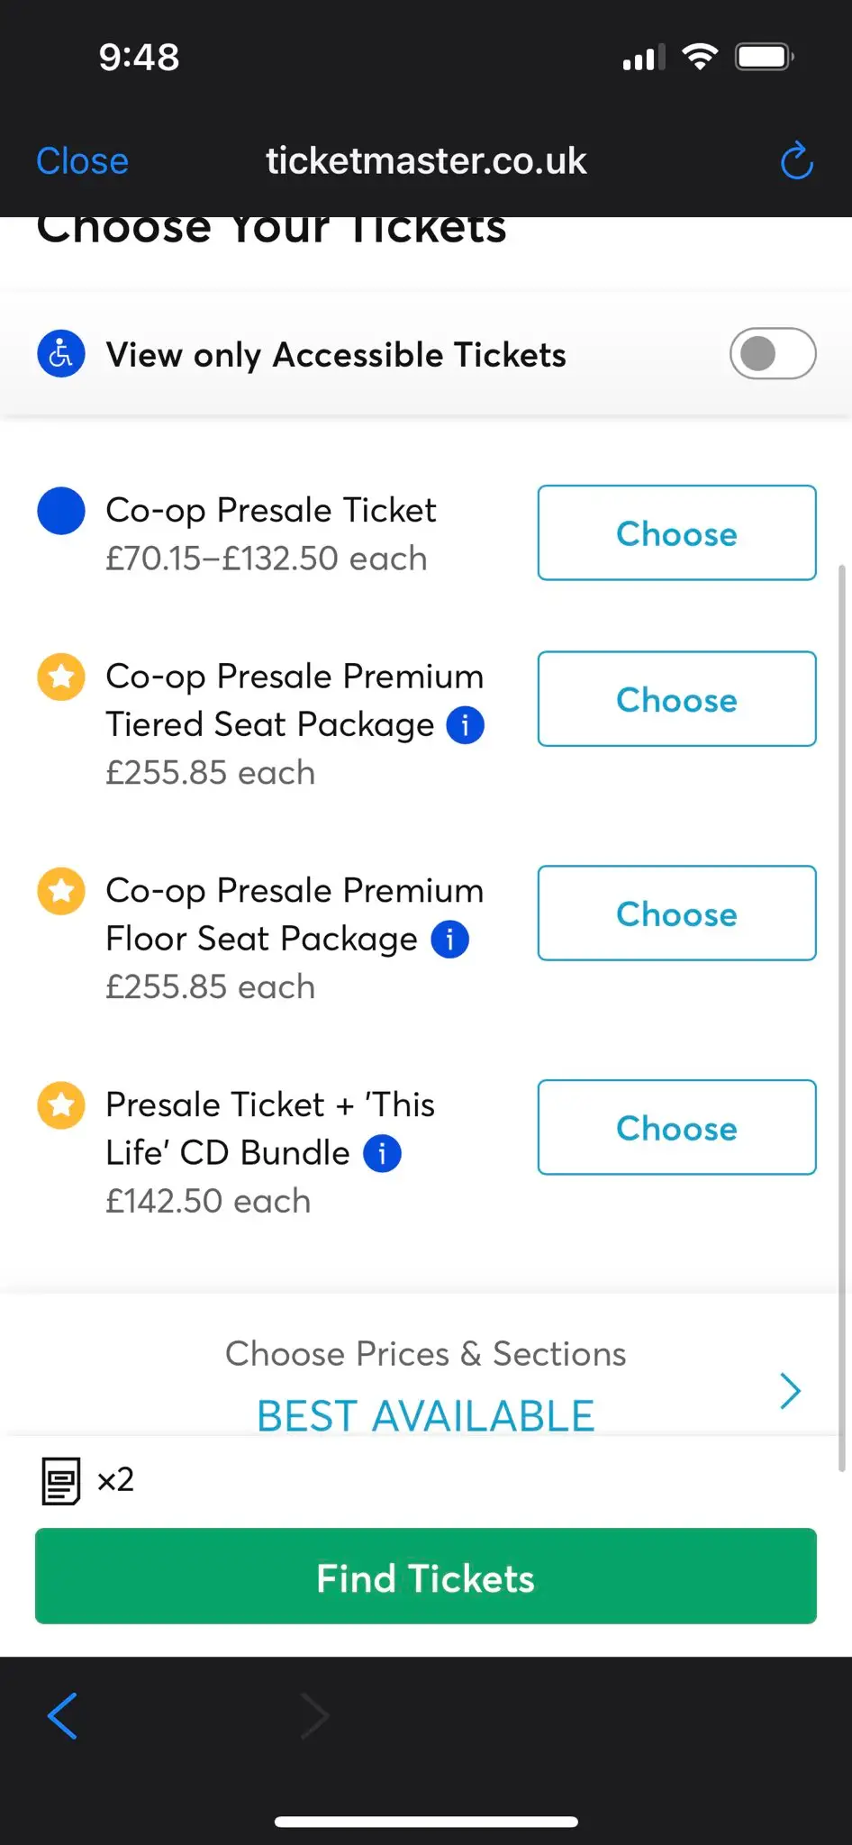Tap the wheelchair accessibility icon
The image size is (852, 1845).
61,353
